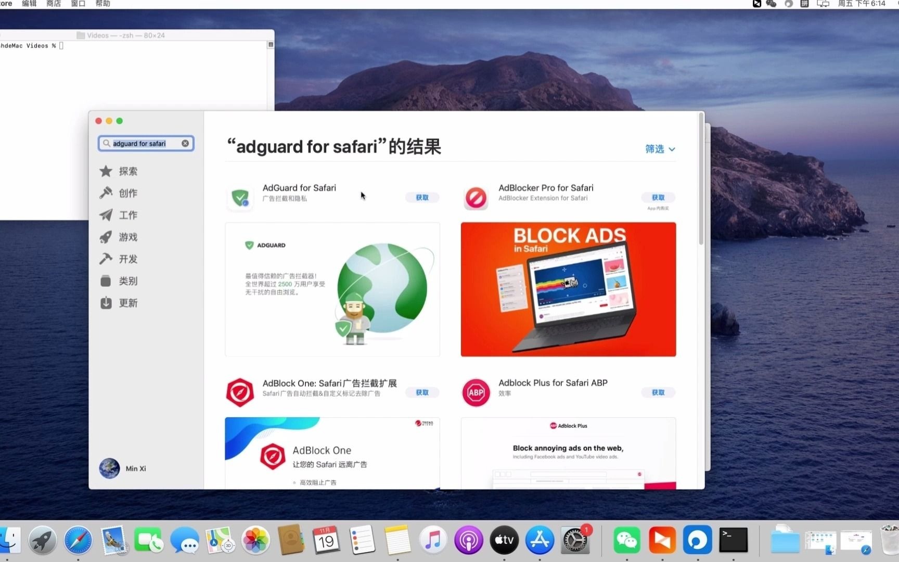Open AdBlock One app icon

(240, 392)
